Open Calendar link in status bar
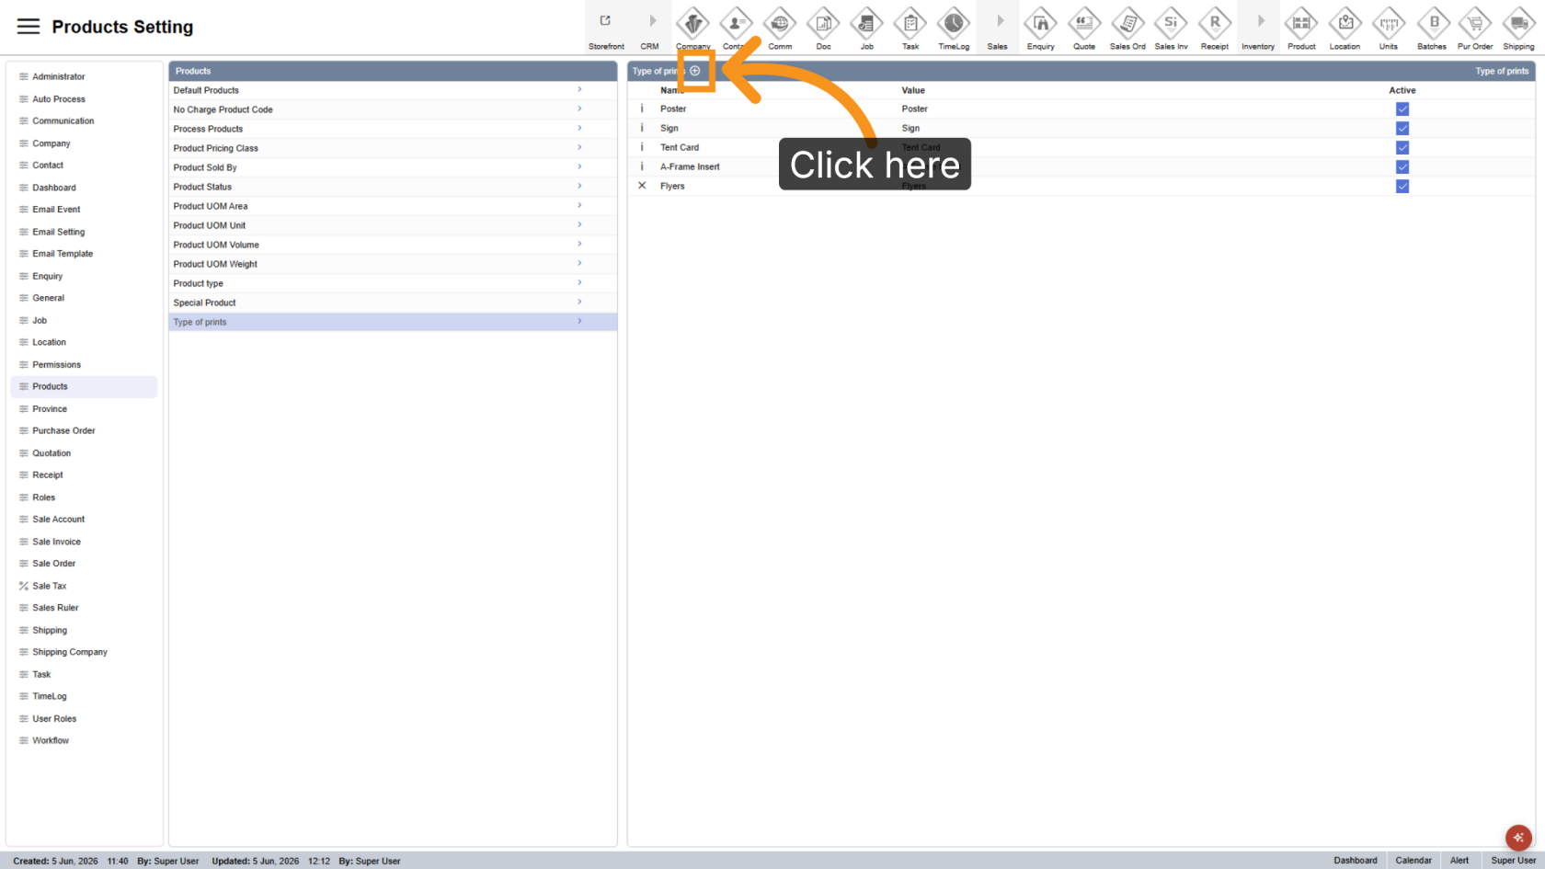 click(1413, 861)
